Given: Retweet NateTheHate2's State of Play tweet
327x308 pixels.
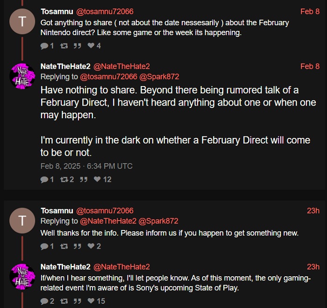Looking at the screenshot, I should tap(64, 301).
